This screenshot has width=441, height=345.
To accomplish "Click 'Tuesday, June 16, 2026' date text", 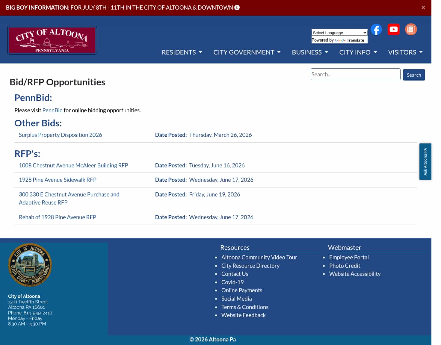I will coord(217,165).
